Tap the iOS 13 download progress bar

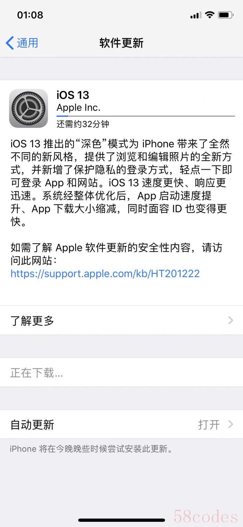click(146, 116)
